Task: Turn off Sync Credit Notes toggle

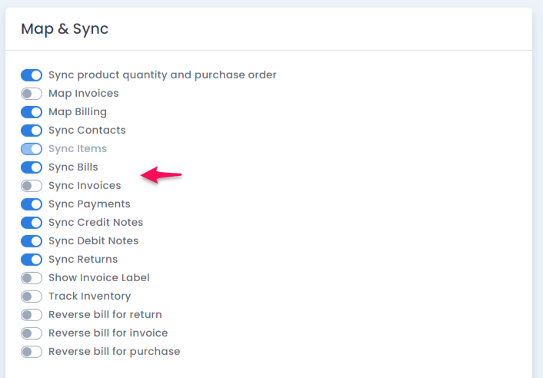Action: [x=32, y=223]
